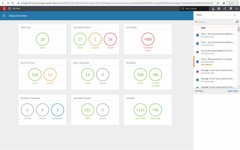The width and height of the screenshot is (240, 150).
Task: Click the 103 active Event Monitors circle
Action: pyautogui.click(x=35, y=75)
